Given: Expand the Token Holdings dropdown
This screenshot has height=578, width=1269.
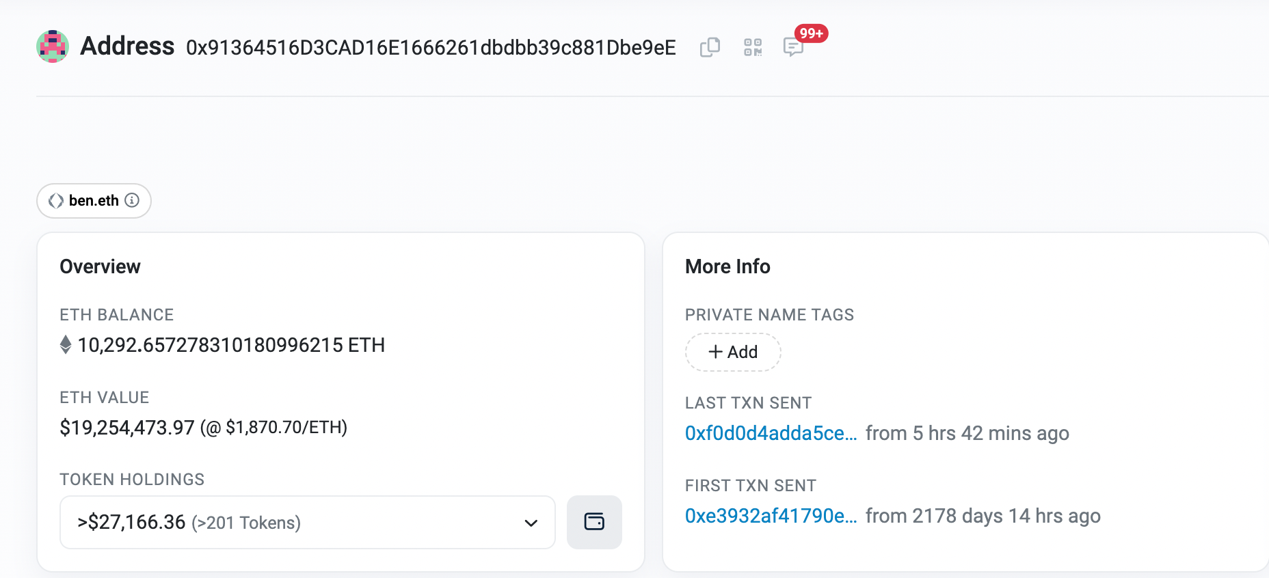Looking at the screenshot, I should point(307,522).
